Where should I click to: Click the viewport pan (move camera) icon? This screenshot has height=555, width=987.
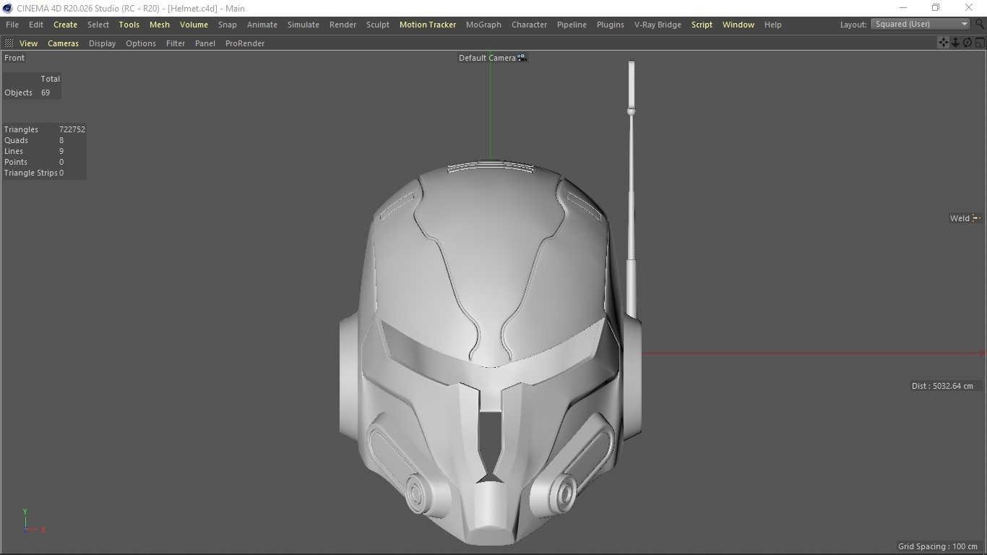943,43
